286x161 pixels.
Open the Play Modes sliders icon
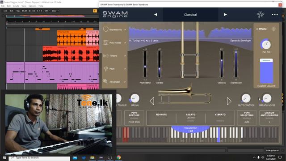105,42
